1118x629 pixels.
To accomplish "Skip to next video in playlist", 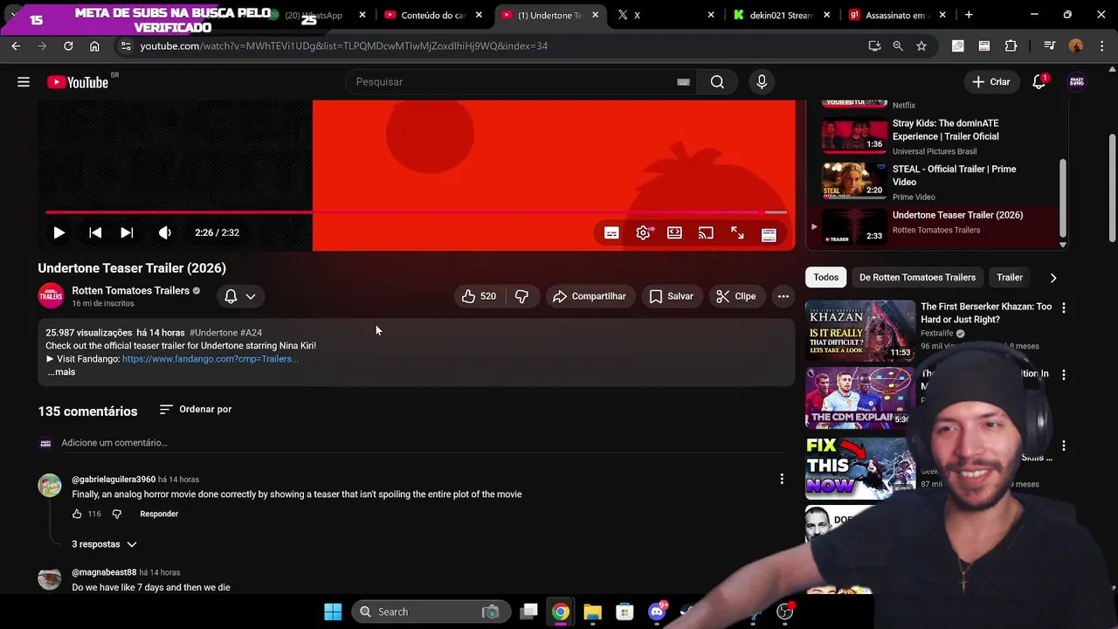I will [x=127, y=232].
